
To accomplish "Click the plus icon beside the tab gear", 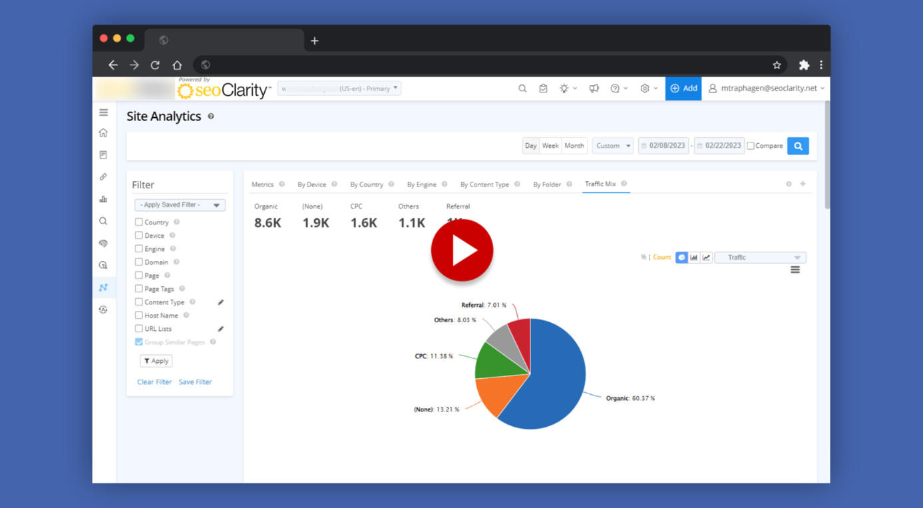I will [803, 184].
